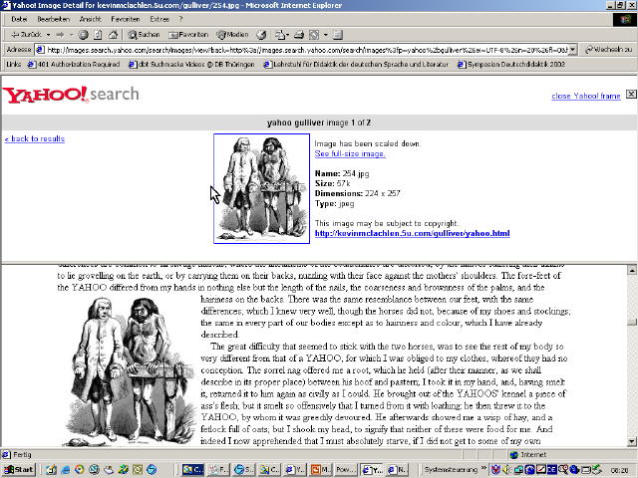Open the Medien media bar

point(231,34)
